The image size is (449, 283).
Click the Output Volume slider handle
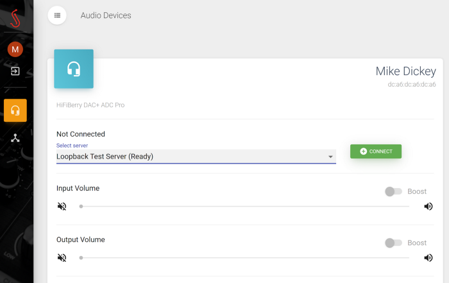[81, 258]
